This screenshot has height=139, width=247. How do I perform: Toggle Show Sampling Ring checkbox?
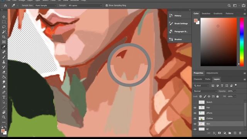[107, 5]
